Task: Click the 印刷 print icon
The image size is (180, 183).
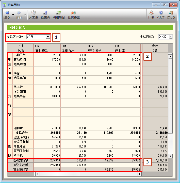Action: click(151, 13)
